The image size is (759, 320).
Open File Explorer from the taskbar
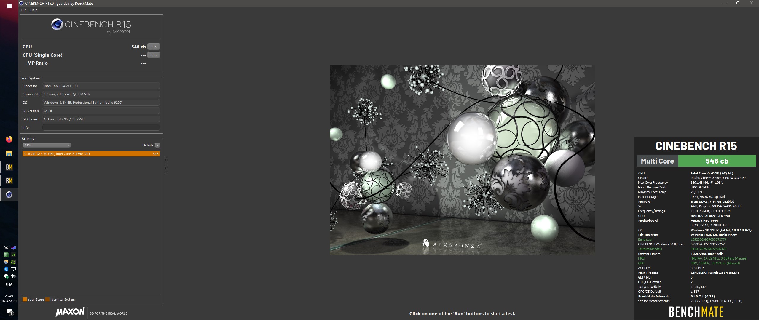[x=9, y=153]
